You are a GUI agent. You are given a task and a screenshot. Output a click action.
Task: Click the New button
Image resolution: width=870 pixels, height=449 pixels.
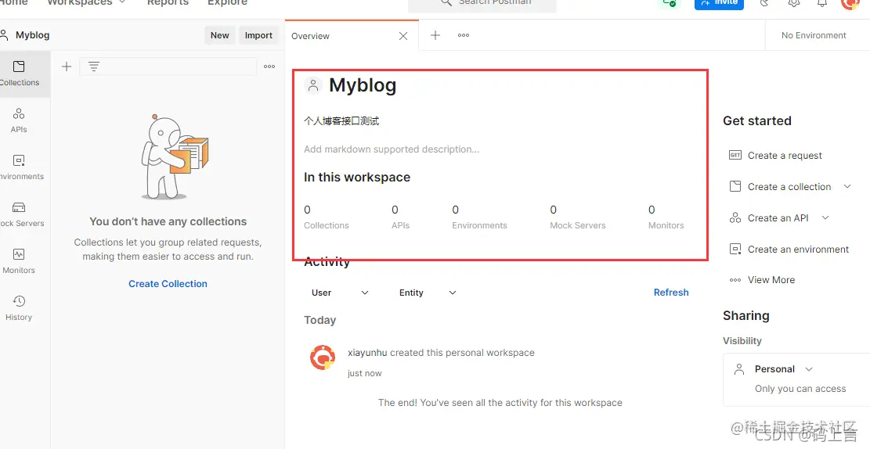tap(220, 35)
